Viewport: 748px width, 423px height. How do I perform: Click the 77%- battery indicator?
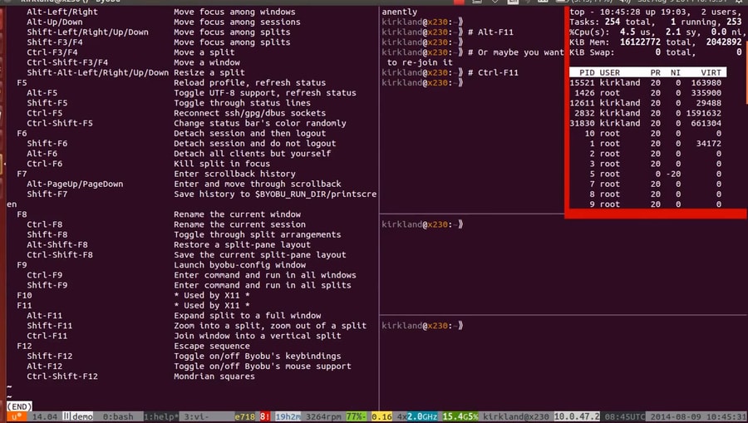tap(356, 417)
